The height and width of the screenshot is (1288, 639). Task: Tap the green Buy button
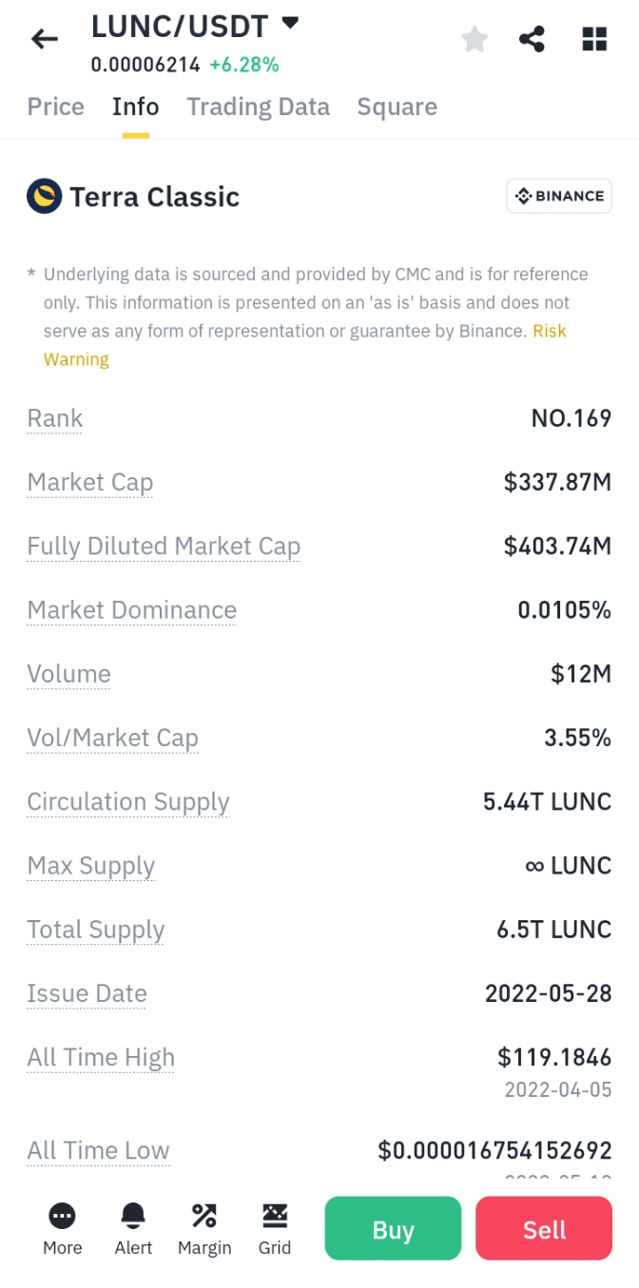tap(393, 1229)
